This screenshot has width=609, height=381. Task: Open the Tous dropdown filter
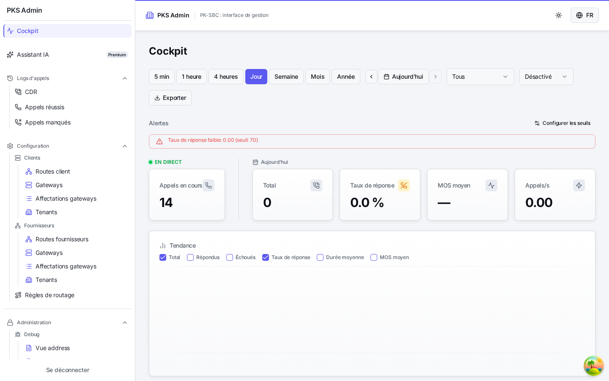pyautogui.click(x=480, y=77)
